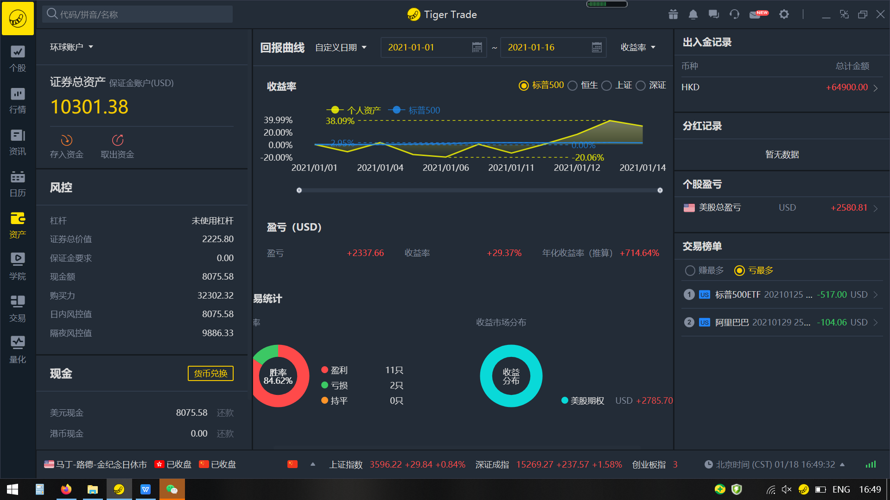This screenshot has height=500, width=890.
Task: Click the right handle of chart range slider
Action: click(660, 190)
